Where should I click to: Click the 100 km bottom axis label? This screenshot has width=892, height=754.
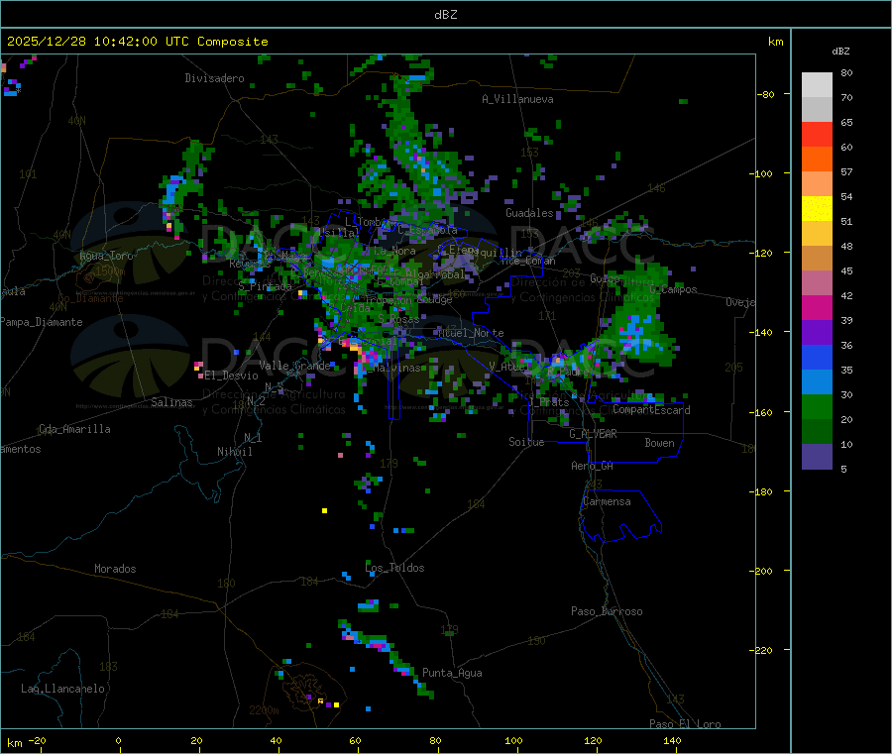click(x=513, y=740)
